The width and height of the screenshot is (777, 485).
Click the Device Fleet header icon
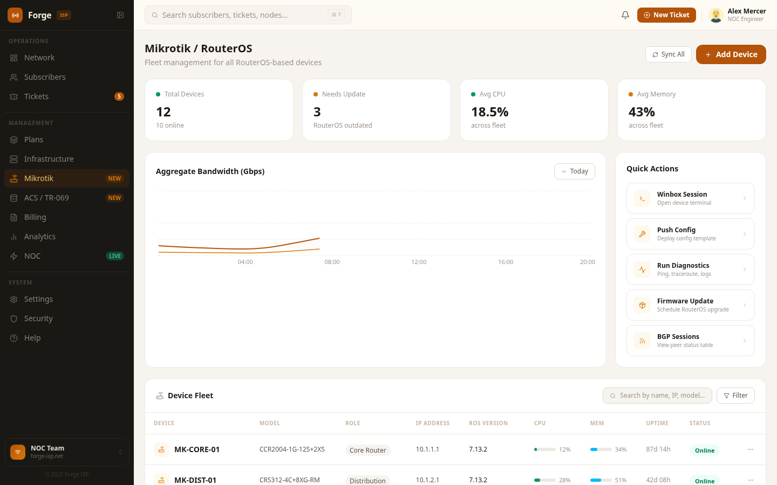(160, 396)
